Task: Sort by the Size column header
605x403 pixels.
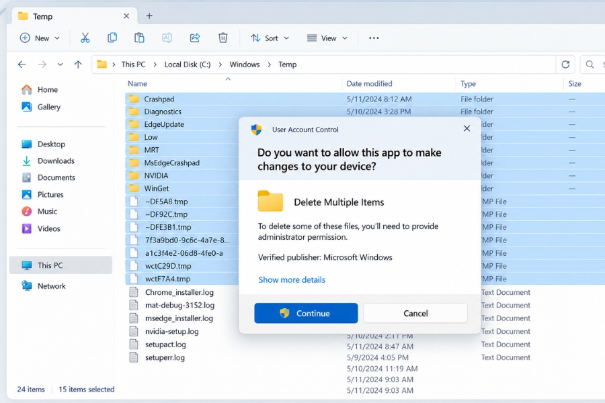Action: [575, 83]
